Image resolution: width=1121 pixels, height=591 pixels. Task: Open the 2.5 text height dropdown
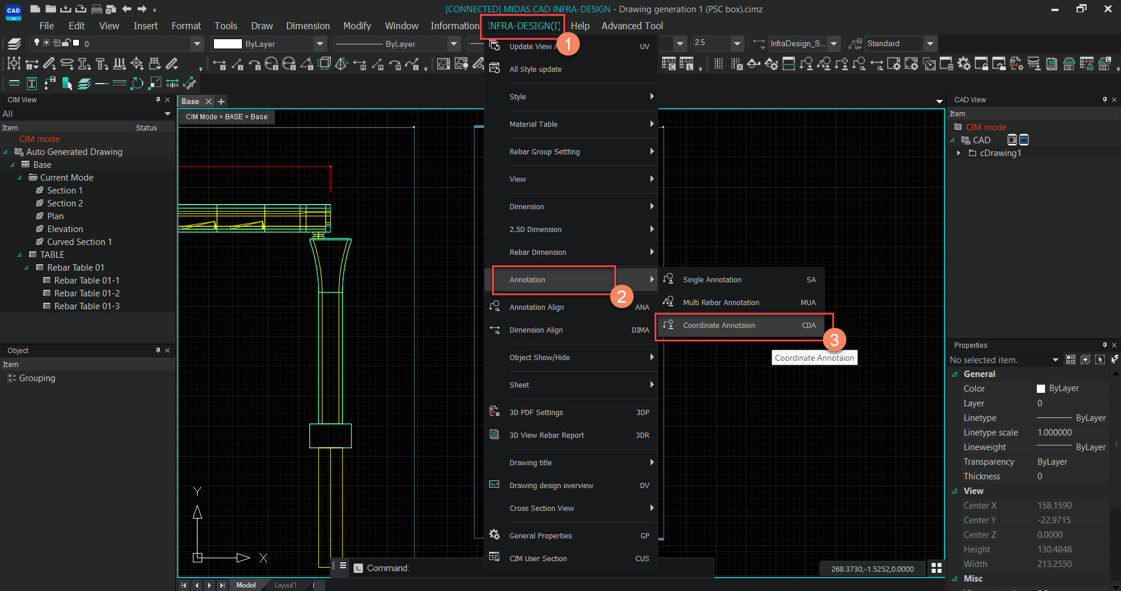737,44
